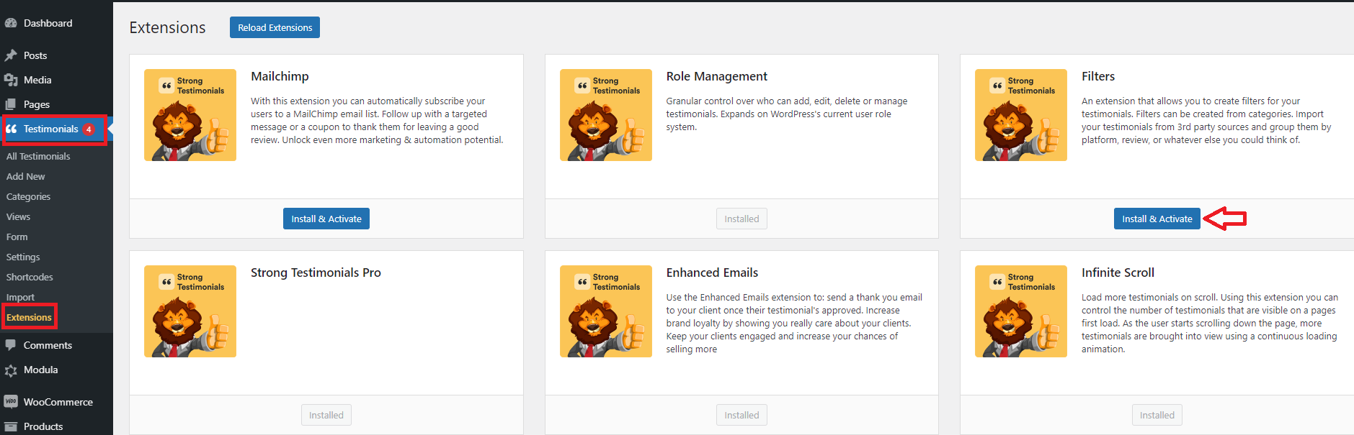Viewport: 1354px width, 435px height.
Task: Click Installed button for Strong Testimonials Pro
Action: pos(326,415)
